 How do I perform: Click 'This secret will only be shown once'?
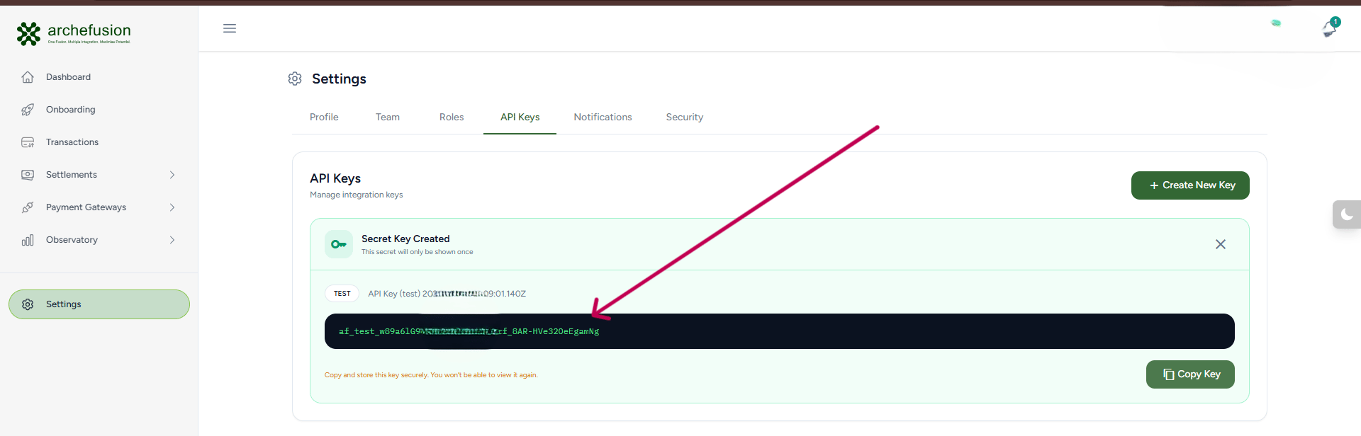pos(417,252)
